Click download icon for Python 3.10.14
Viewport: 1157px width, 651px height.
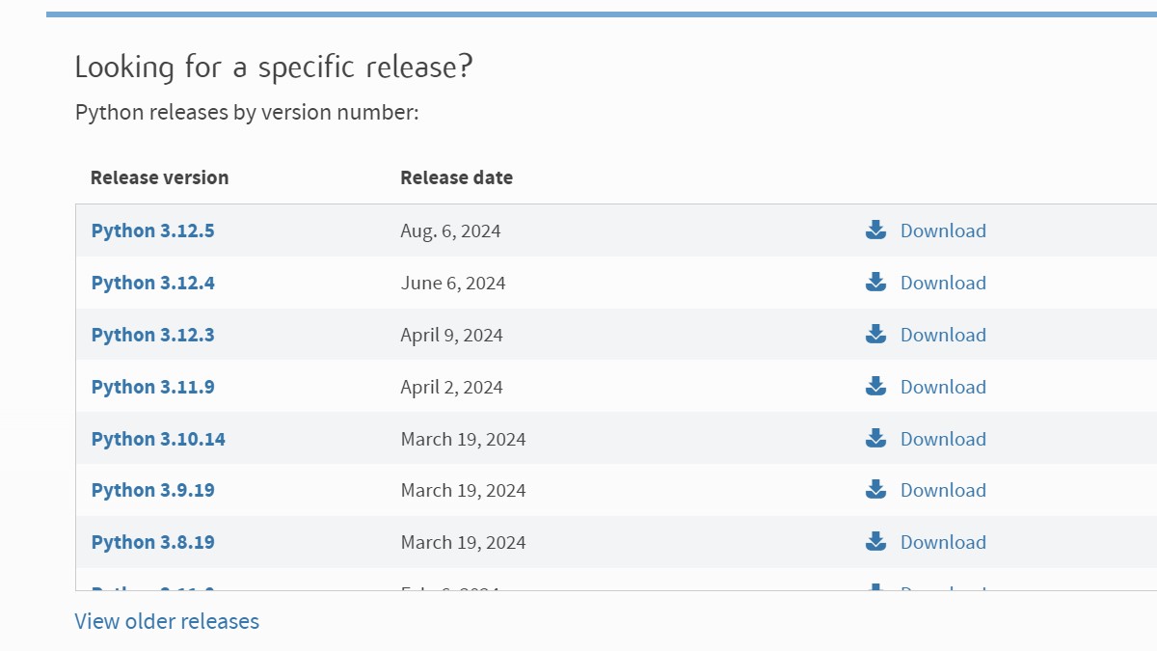click(x=875, y=438)
